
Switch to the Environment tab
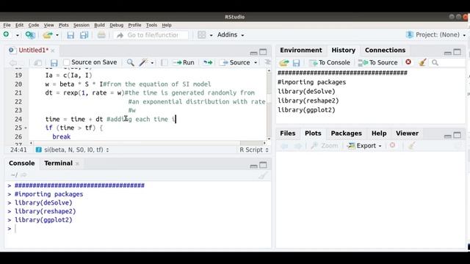pos(301,50)
